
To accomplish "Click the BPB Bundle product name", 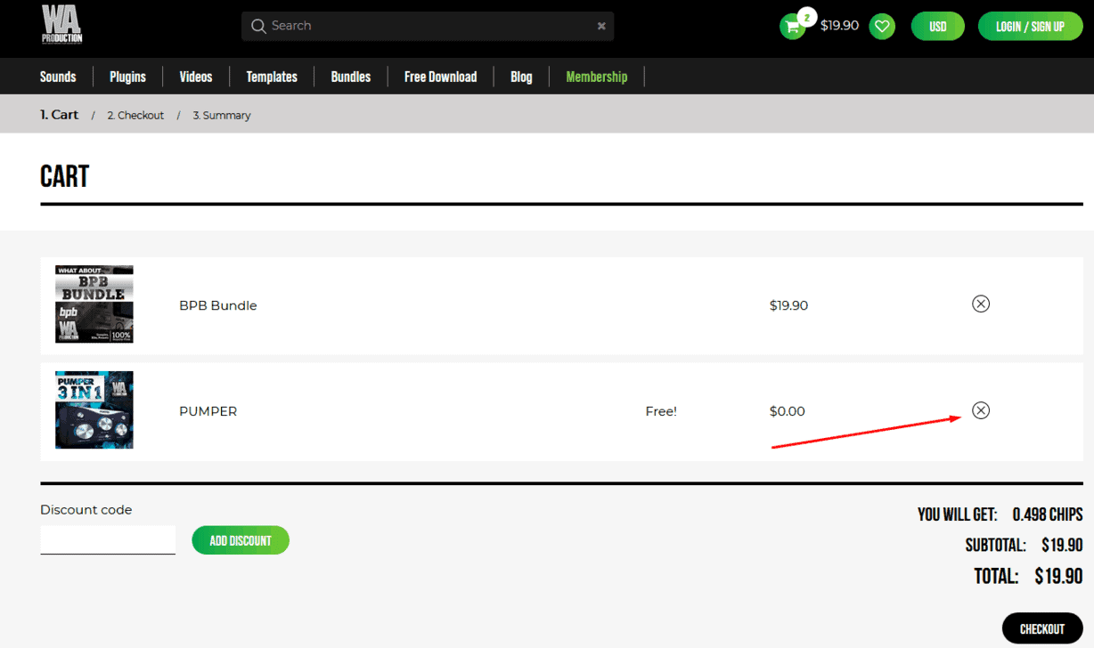I will (x=218, y=305).
